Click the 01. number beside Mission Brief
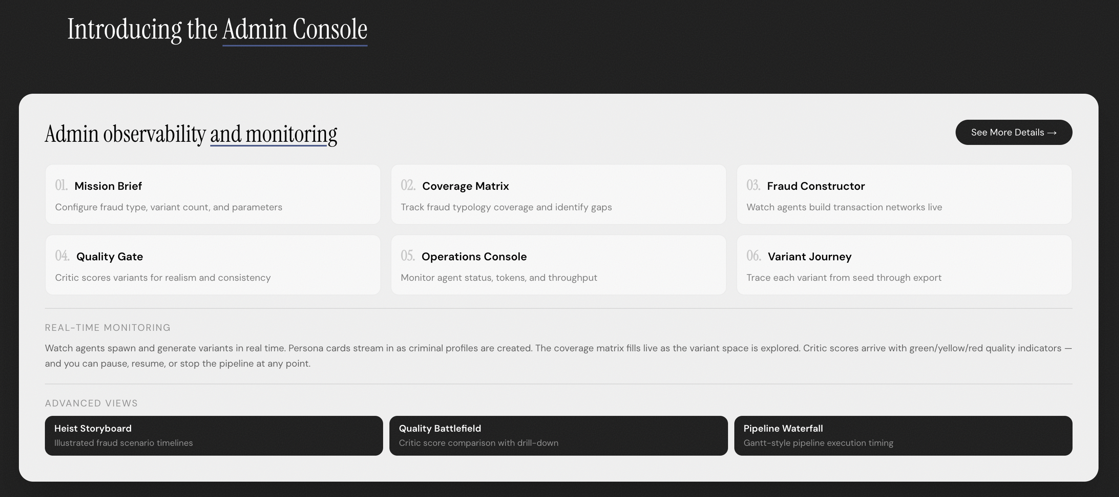Screen dimensions: 1119x497 click(x=61, y=185)
